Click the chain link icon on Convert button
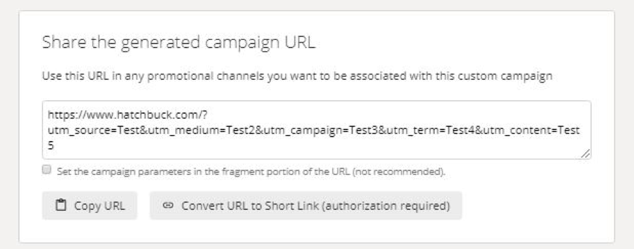This screenshot has height=249, width=634. (x=168, y=205)
